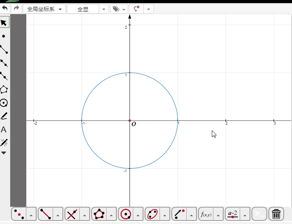Select the segment tool in left sidebar
Viewport: 292px width, 224px height.
pyautogui.click(x=4, y=49)
